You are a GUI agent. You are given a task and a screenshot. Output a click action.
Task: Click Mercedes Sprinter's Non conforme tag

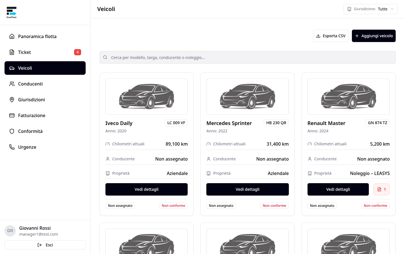tap(274, 206)
